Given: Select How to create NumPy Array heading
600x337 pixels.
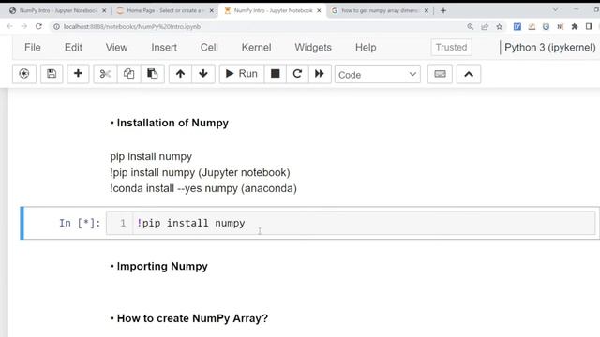Looking at the screenshot, I should 192,318.
